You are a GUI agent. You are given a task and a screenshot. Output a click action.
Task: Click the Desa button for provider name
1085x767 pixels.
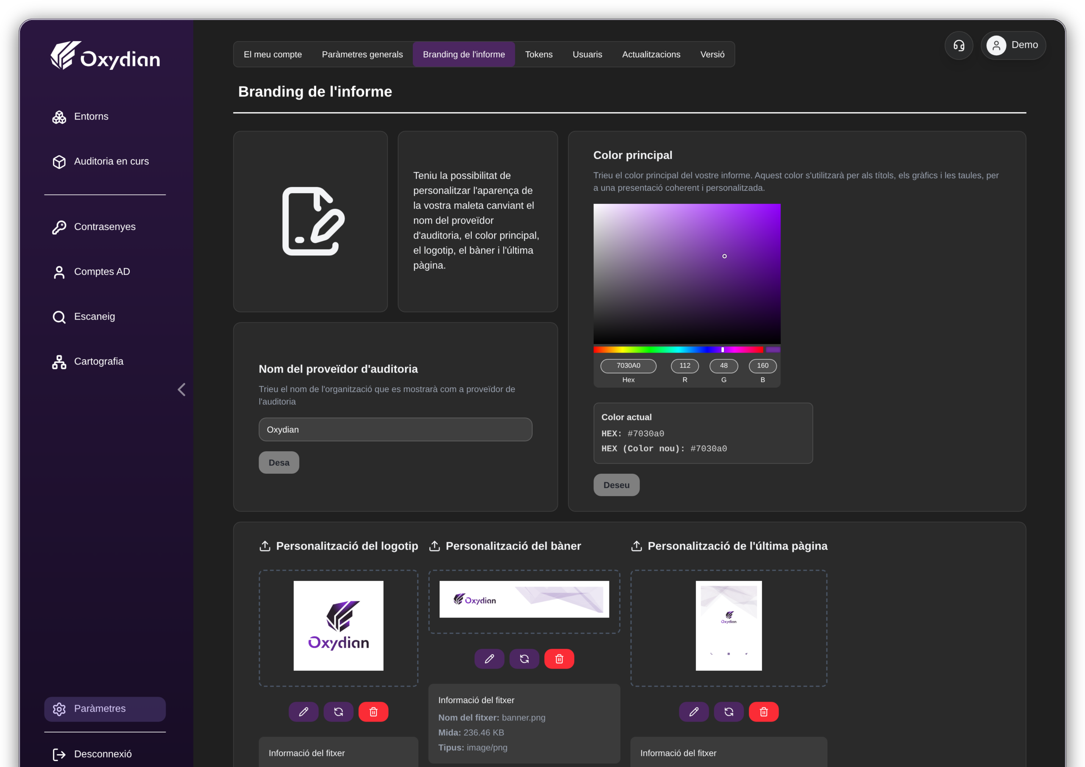279,463
